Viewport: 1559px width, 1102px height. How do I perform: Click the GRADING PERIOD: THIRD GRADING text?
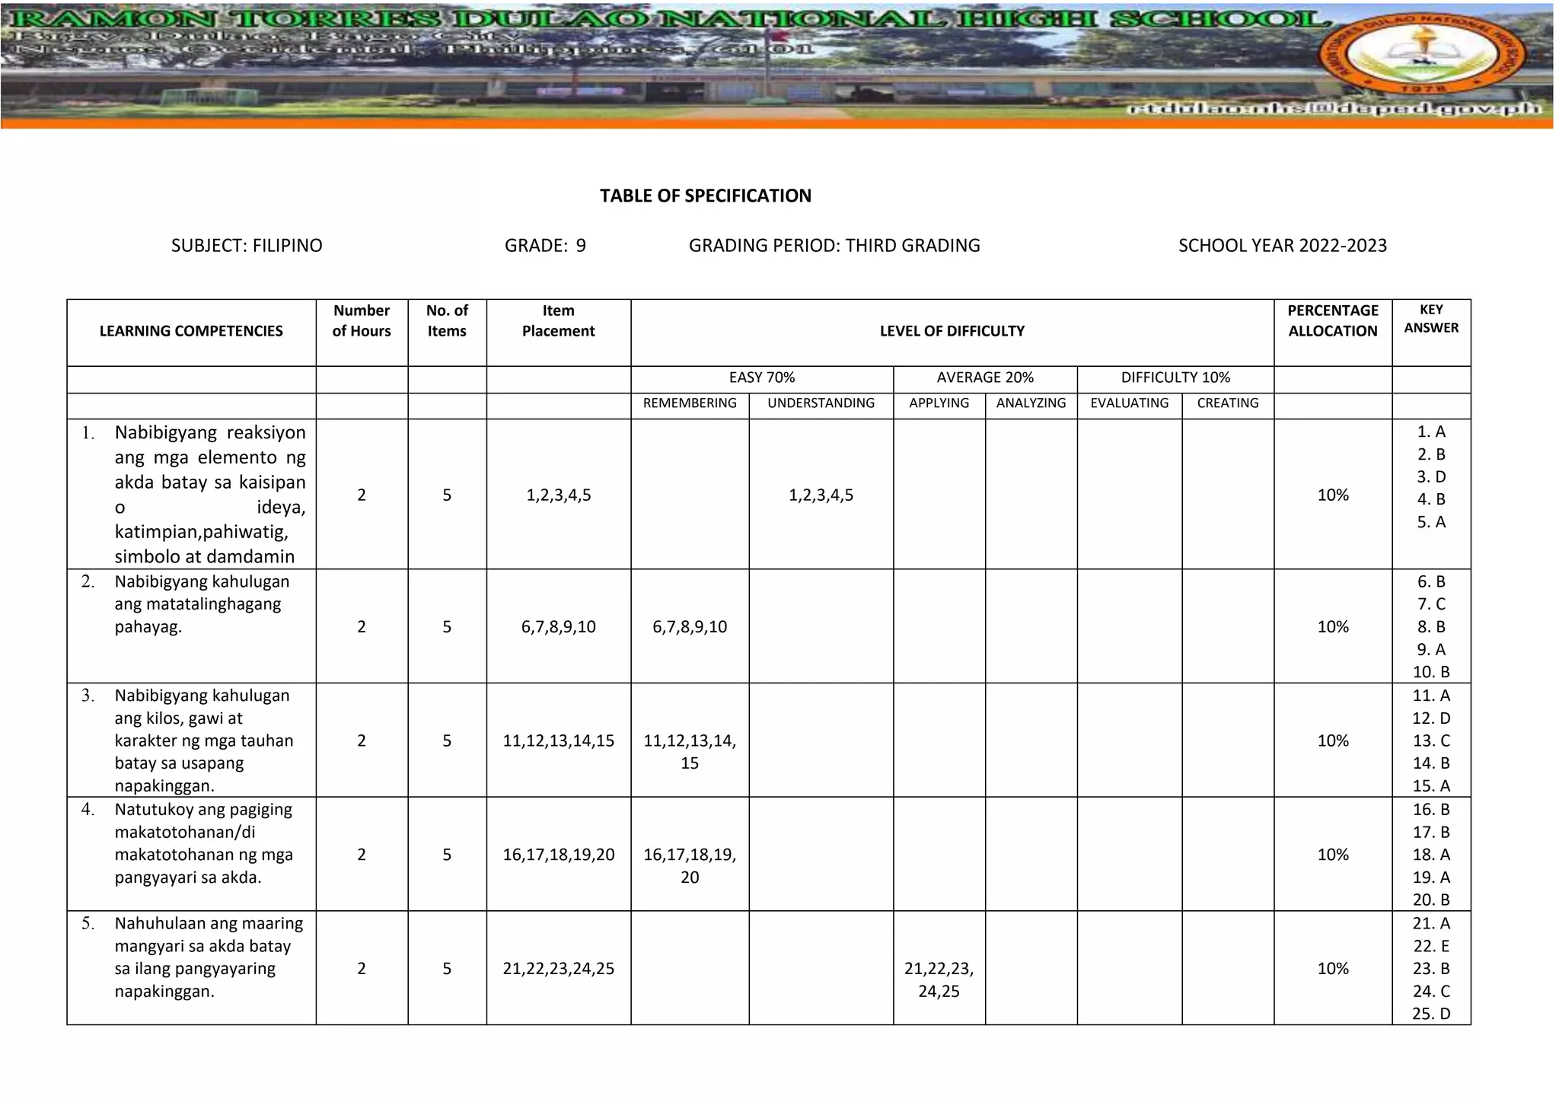(834, 245)
